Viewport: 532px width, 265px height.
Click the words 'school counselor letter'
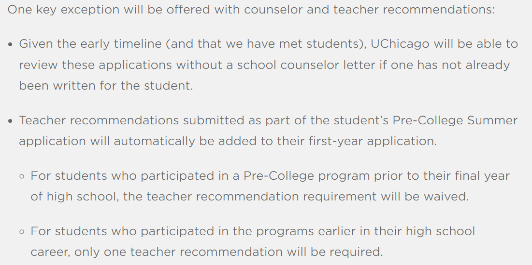tap(306, 65)
